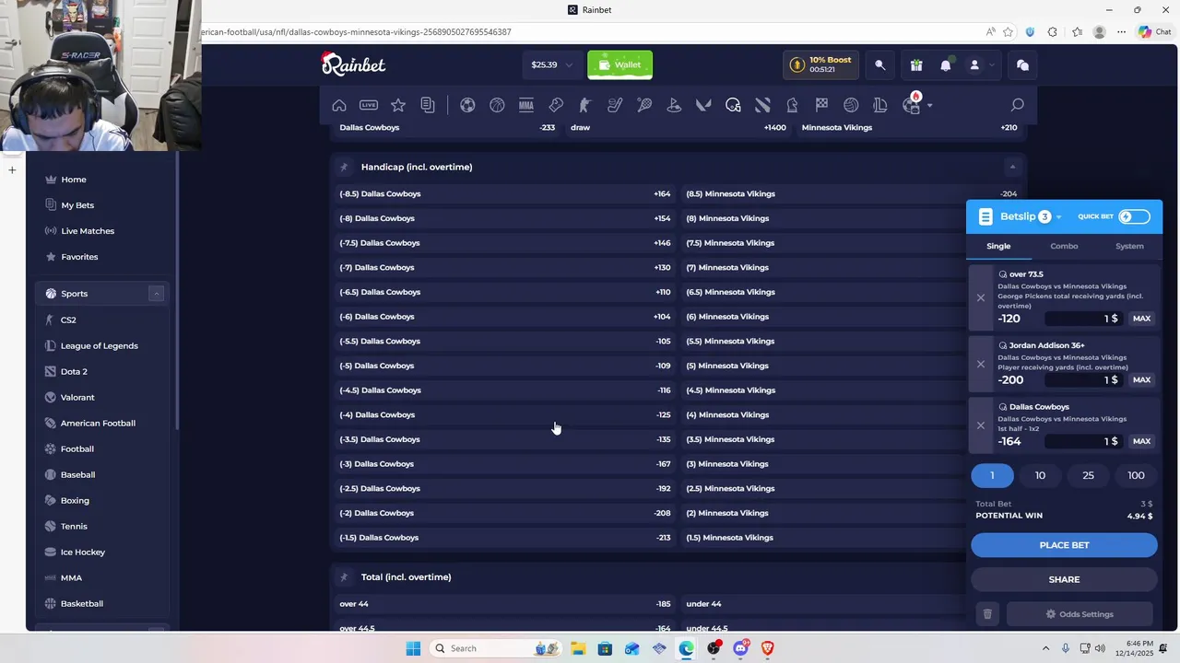Click the green Wallet button
The image size is (1180, 663).
click(619, 64)
